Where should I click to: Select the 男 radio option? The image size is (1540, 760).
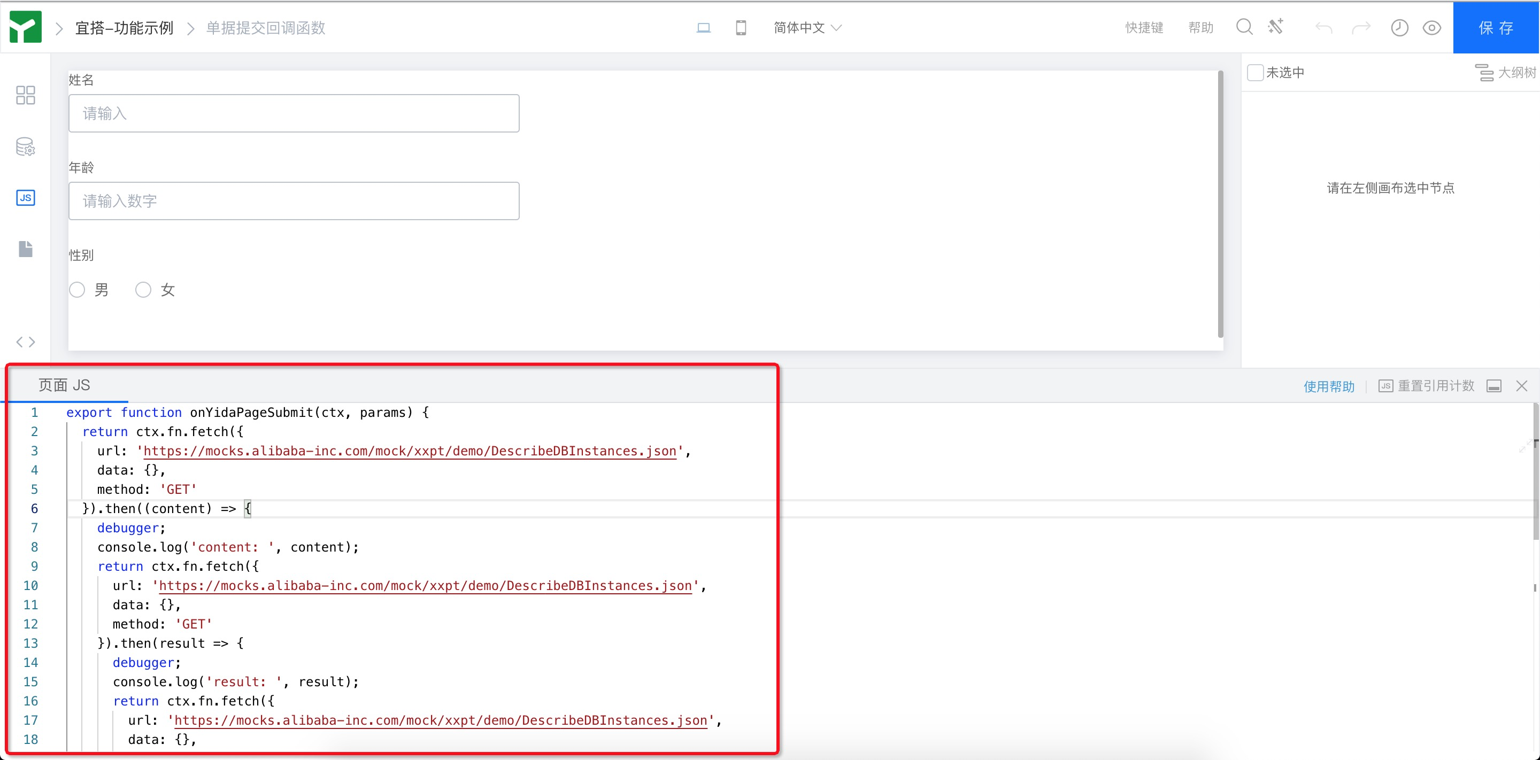click(77, 290)
